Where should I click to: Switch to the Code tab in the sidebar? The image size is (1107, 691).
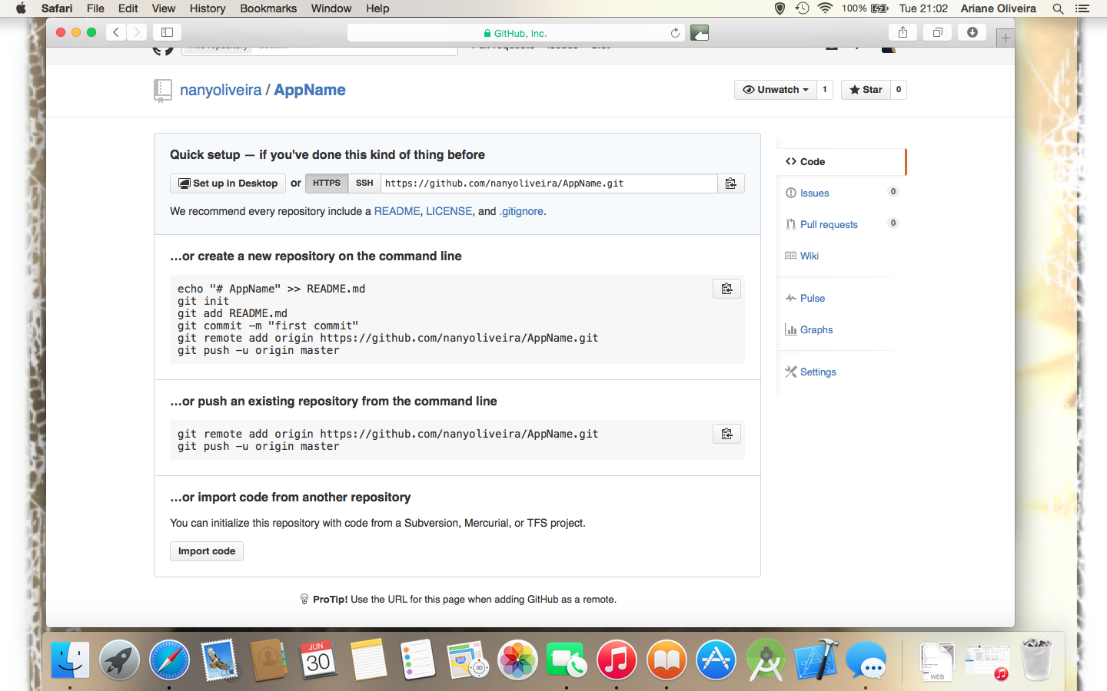pos(812,161)
